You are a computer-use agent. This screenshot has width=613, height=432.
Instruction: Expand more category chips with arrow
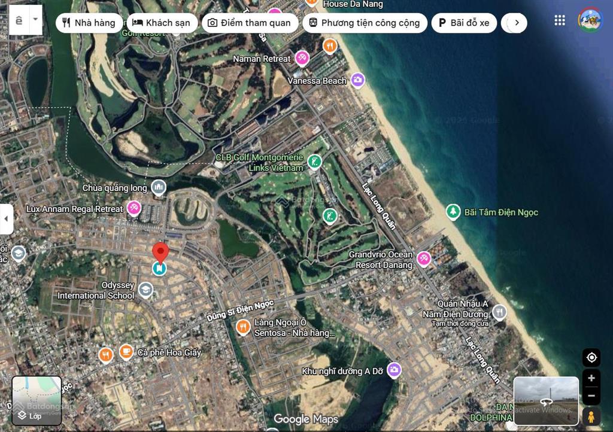point(517,23)
